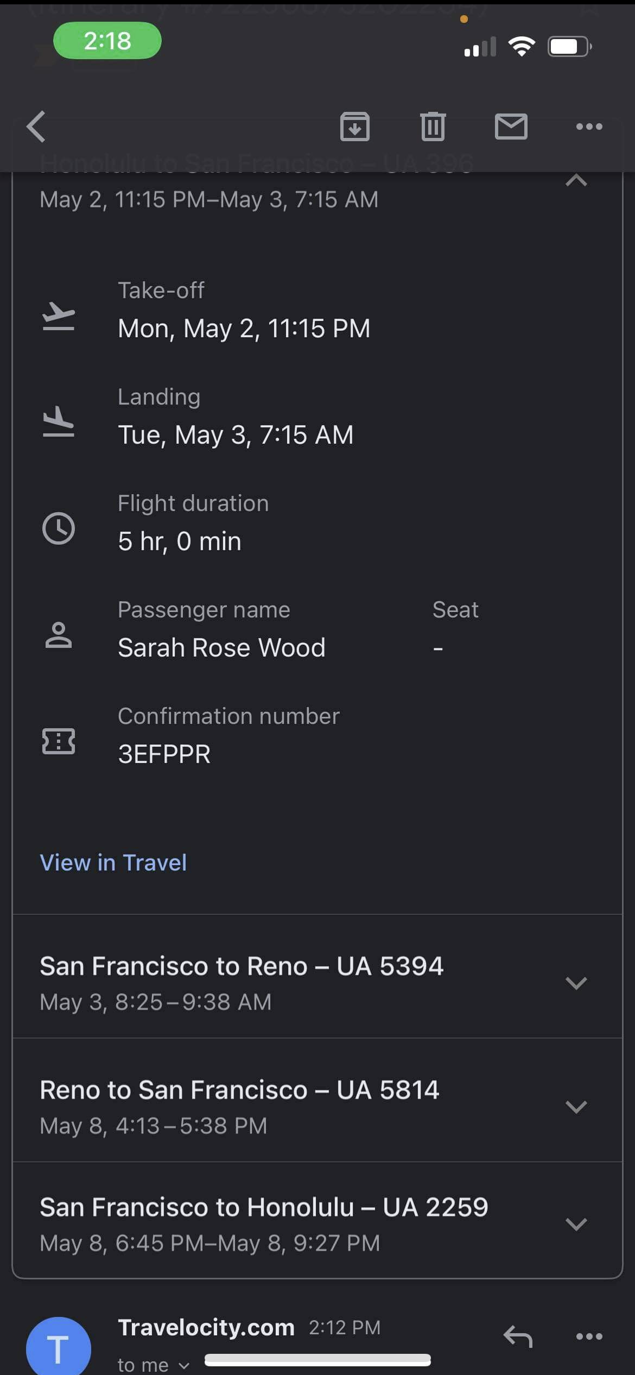This screenshot has width=635, height=1375.
Task: Tap the blue Travelocity sender avatar
Action: pos(59,1348)
